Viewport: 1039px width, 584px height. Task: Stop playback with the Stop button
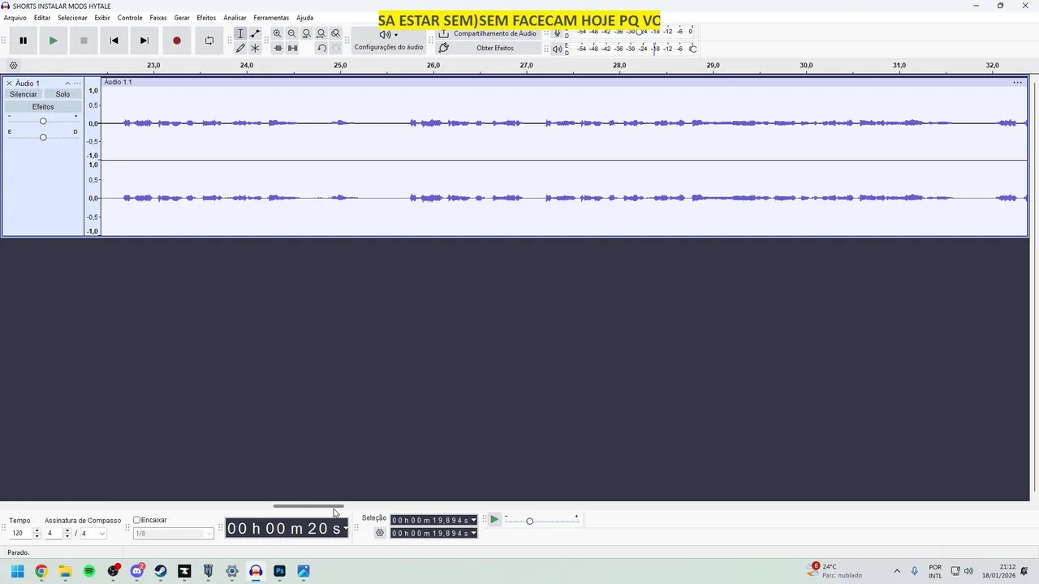pos(84,41)
